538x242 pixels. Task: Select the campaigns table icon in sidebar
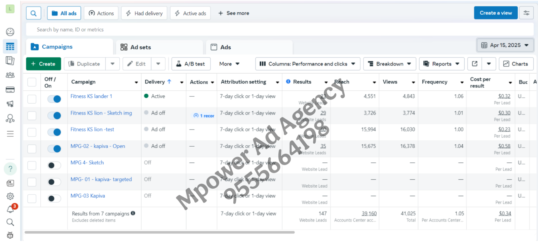click(10, 46)
